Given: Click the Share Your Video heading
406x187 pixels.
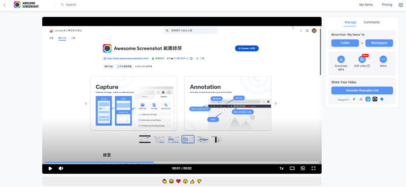Looking at the screenshot, I should click(x=344, y=82).
